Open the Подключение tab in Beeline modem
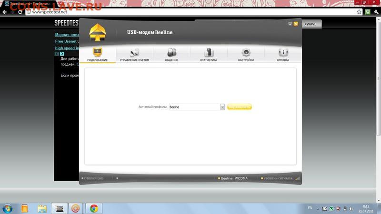The image size is (381, 214). point(98,54)
